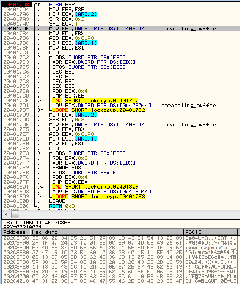240x284 pixels.
Task: Click the horizontal scrollbar thumb
Action: coord(15,215)
